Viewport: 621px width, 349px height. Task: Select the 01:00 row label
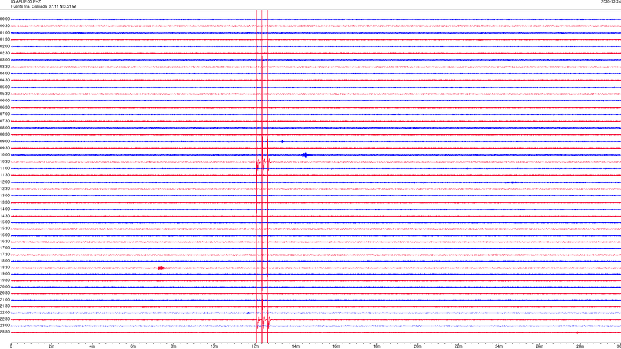click(5, 33)
